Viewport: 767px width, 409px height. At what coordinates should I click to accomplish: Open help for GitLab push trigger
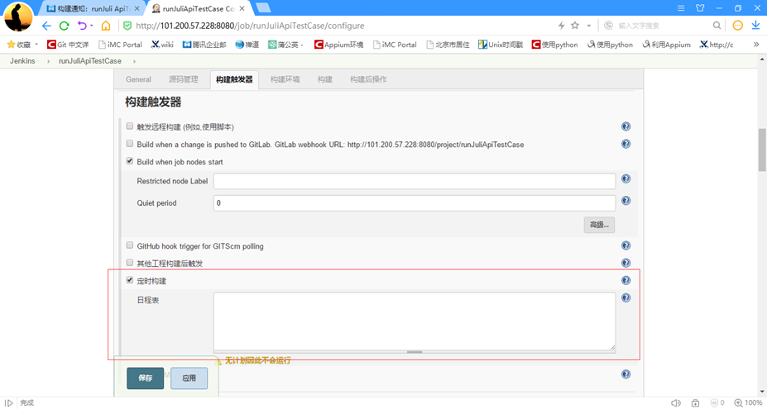626,144
